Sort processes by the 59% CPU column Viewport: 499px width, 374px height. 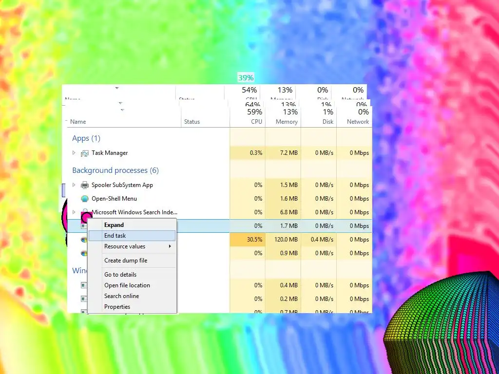[248, 116]
